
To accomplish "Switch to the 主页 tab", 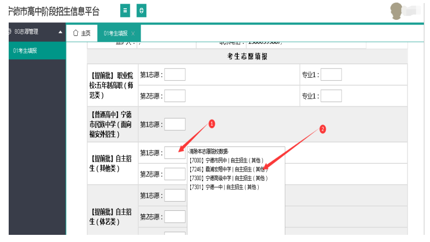I will [82, 33].
